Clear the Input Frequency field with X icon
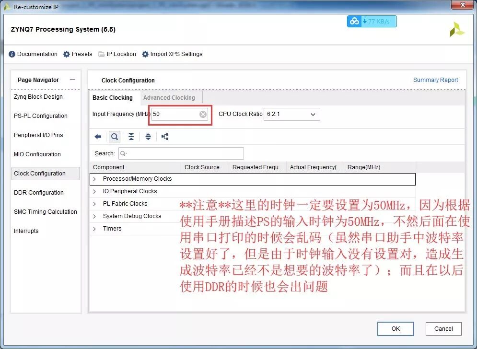 pos(203,114)
